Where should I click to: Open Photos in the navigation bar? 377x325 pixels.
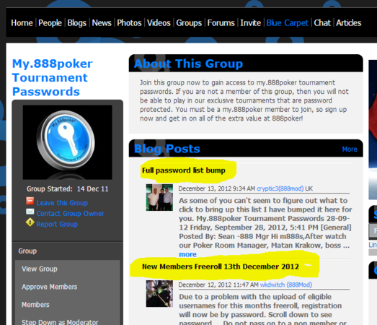tap(129, 23)
